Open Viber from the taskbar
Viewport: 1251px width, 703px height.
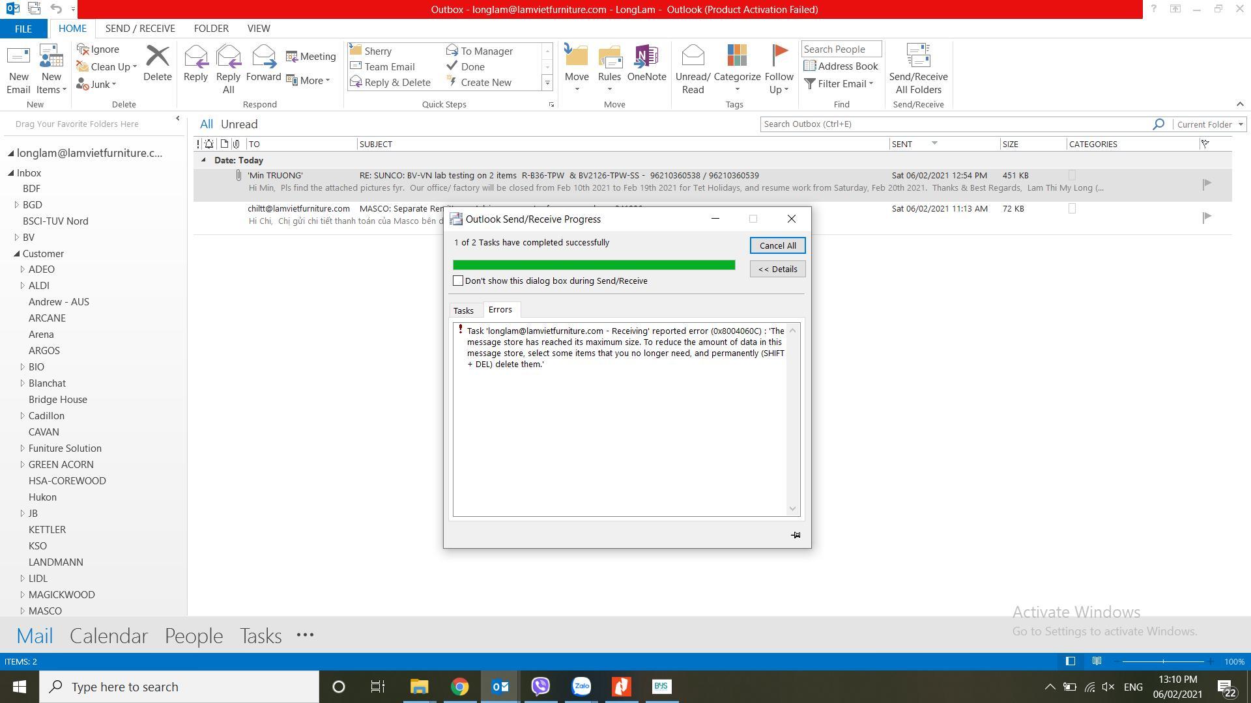tap(541, 687)
